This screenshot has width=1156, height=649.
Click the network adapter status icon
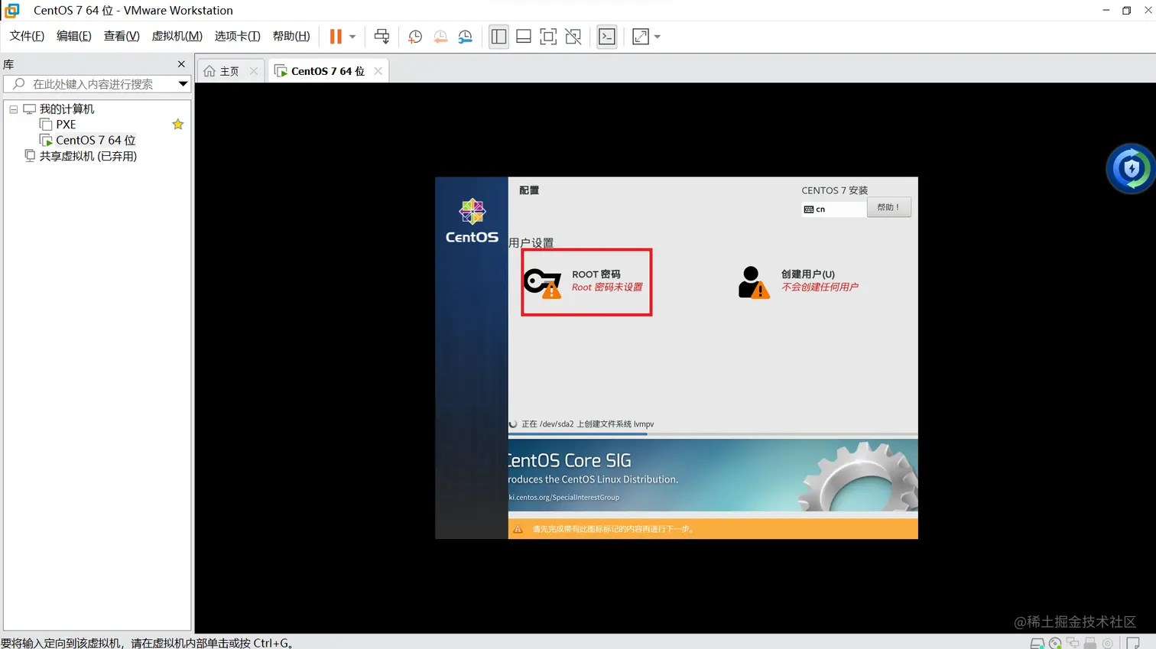click(1073, 643)
